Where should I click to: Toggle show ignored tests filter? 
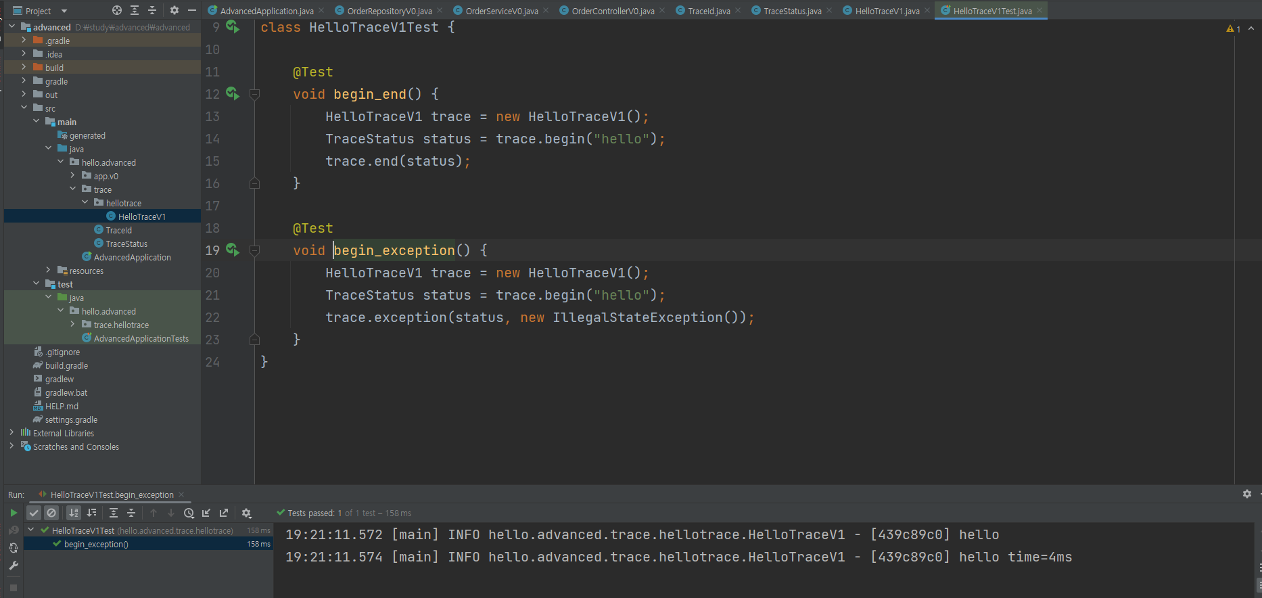click(51, 513)
